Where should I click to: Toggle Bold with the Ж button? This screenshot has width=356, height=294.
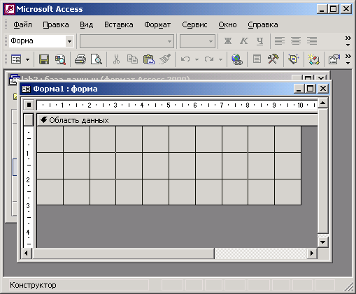[228, 41]
